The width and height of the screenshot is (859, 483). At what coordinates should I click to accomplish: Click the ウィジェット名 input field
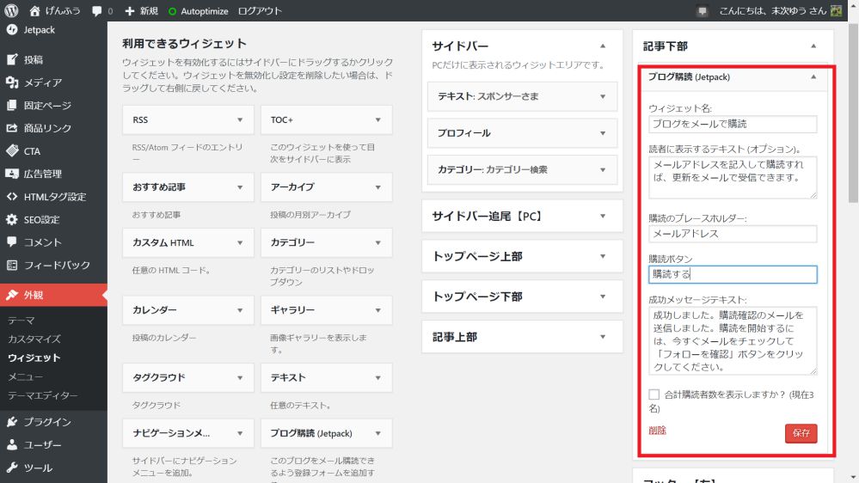733,124
